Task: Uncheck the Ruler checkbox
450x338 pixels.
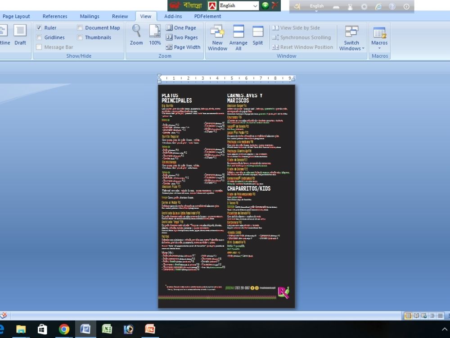Action: (39, 27)
